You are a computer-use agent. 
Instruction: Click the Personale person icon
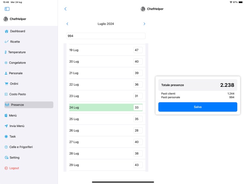coord(6,73)
